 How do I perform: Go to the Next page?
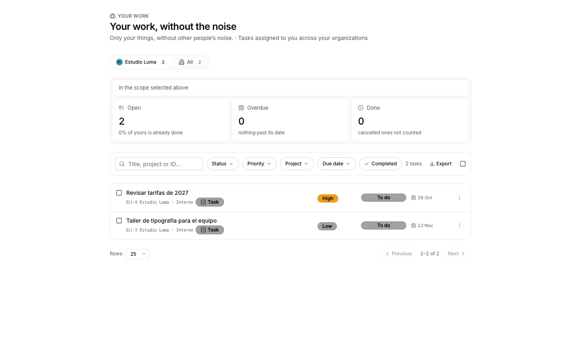click(457, 254)
